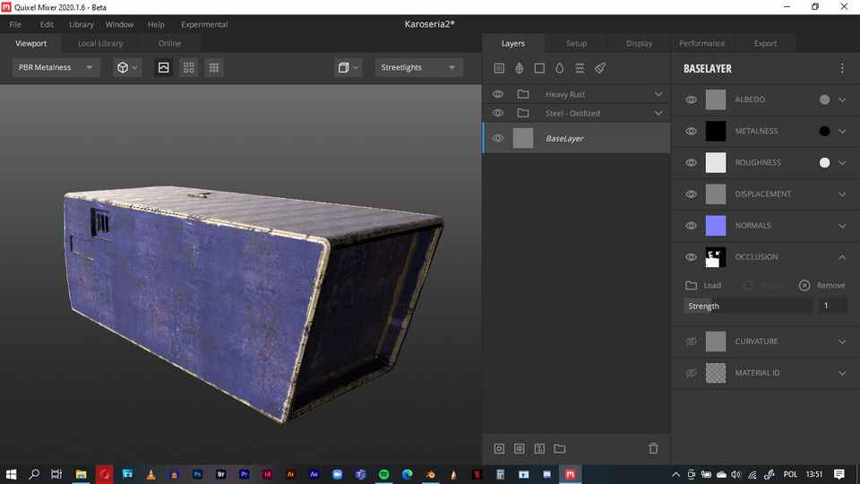860x484 pixels.
Task: Open the three-dot menu beside BASELAYER
Action: [841, 68]
